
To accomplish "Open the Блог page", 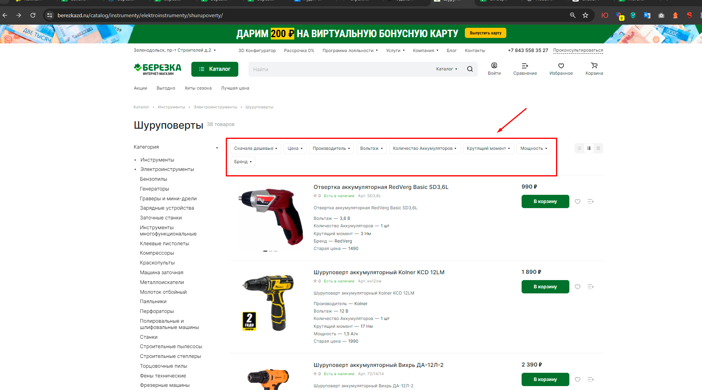I will 452,50.
